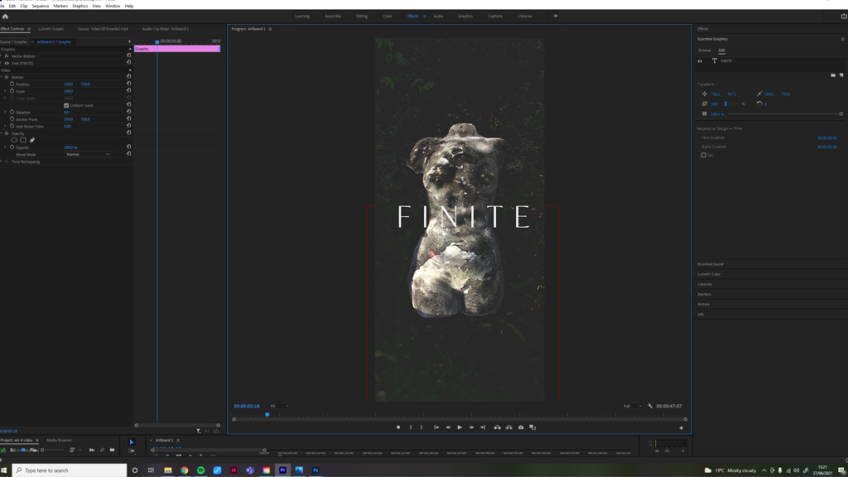Switch to the Lumetri Scopes tab
Viewport: 848px width, 477px height.
click(x=51, y=29)
